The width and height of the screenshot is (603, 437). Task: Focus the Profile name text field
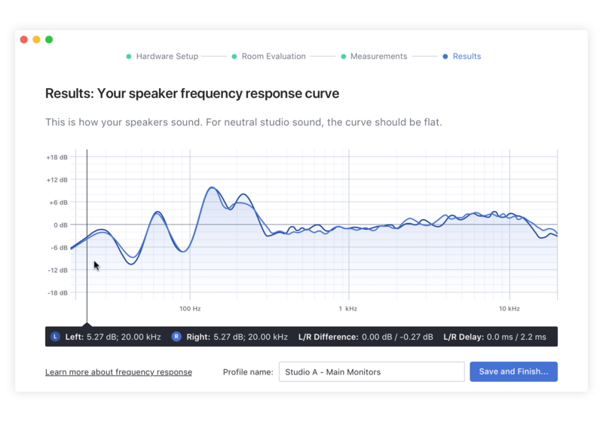coord(372,372)
